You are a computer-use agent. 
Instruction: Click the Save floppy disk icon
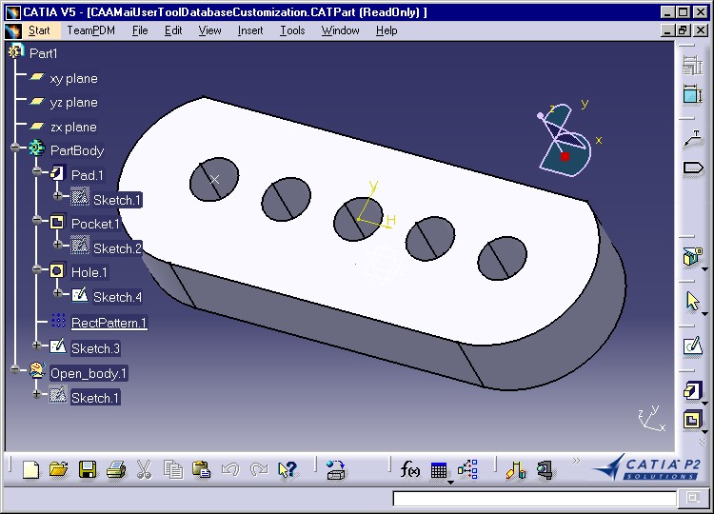point(87,469)
